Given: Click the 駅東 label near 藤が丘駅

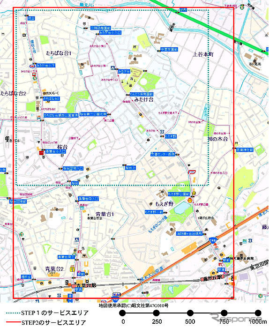Looking at the screenshot, I should coord(221,270).
